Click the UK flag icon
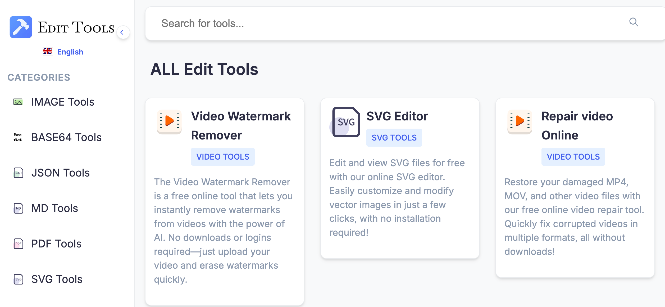 47,51
